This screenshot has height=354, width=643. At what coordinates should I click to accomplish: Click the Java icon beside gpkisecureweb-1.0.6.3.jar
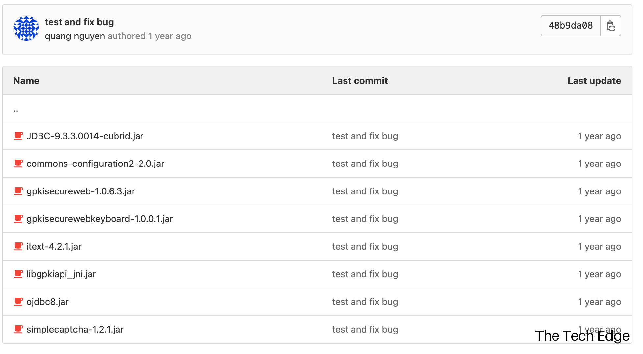[x=18, y=191]
